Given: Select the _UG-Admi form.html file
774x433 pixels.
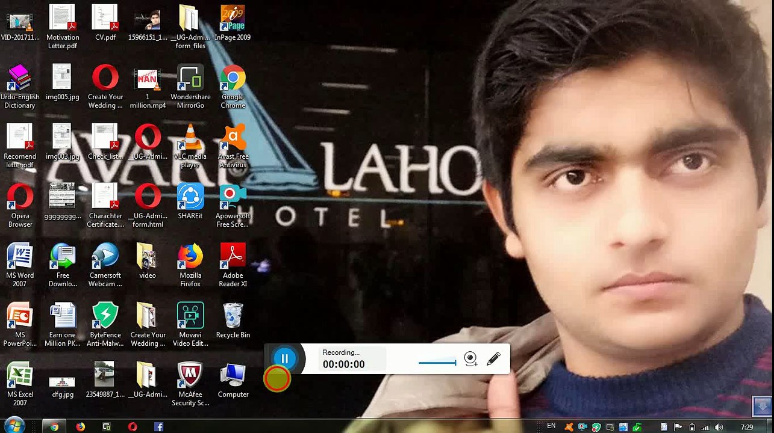Looking at the screenshot, I should pos(148,207).
